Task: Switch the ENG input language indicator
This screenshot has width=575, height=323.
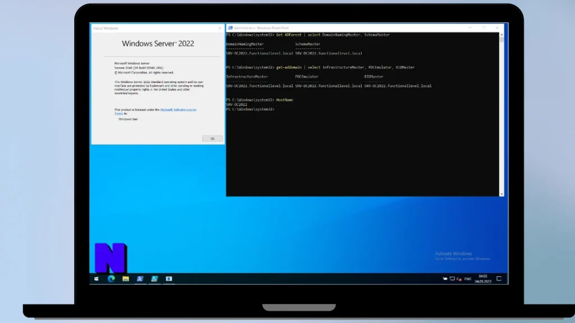Action: 468,279
